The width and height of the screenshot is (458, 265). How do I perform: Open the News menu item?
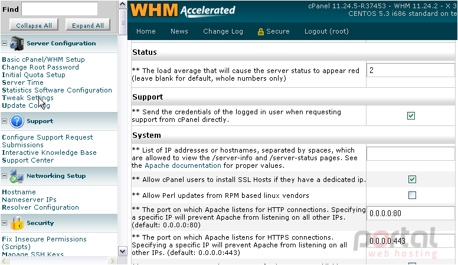pyautogui.click(x=179, y=31)
